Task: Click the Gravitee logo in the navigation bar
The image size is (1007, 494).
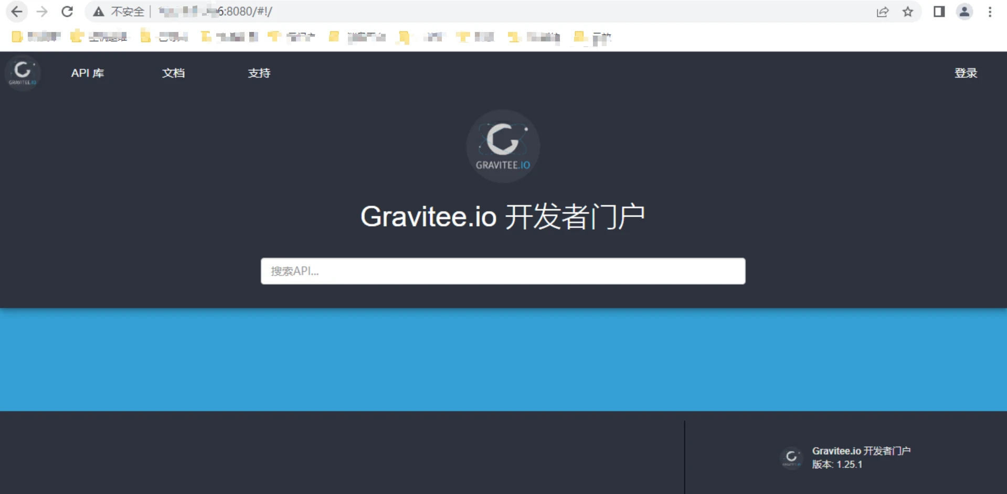Action: pyautogui.click(x=23, y=73)
